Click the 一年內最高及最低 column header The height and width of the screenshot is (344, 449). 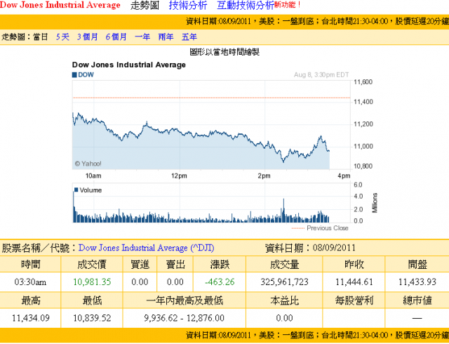coord(185,300)
